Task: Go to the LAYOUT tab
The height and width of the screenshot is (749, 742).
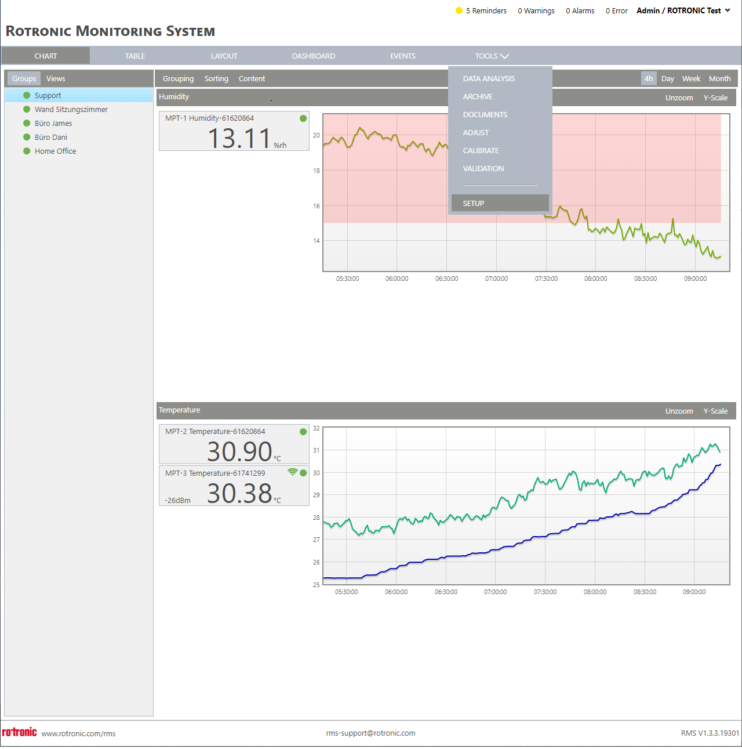Action: [x=224, y=56]
